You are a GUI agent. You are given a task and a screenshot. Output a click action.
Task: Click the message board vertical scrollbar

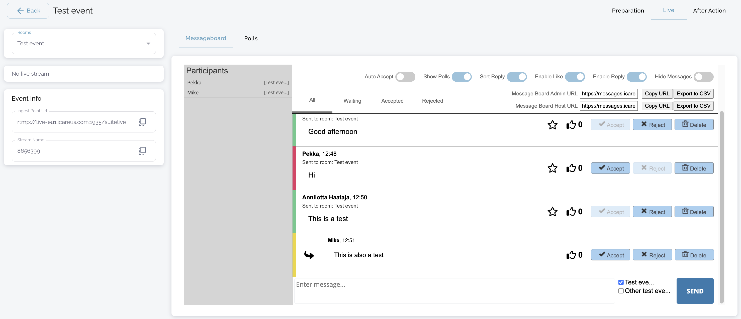coord(721,207)
